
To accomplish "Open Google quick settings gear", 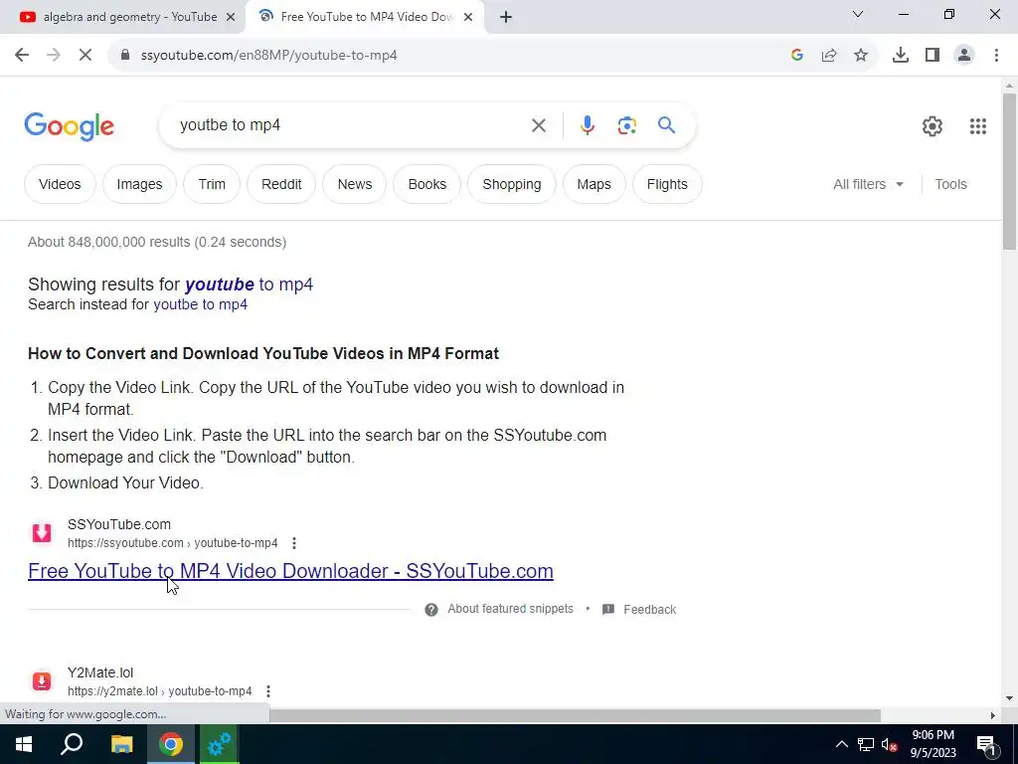I will point(933,126).
